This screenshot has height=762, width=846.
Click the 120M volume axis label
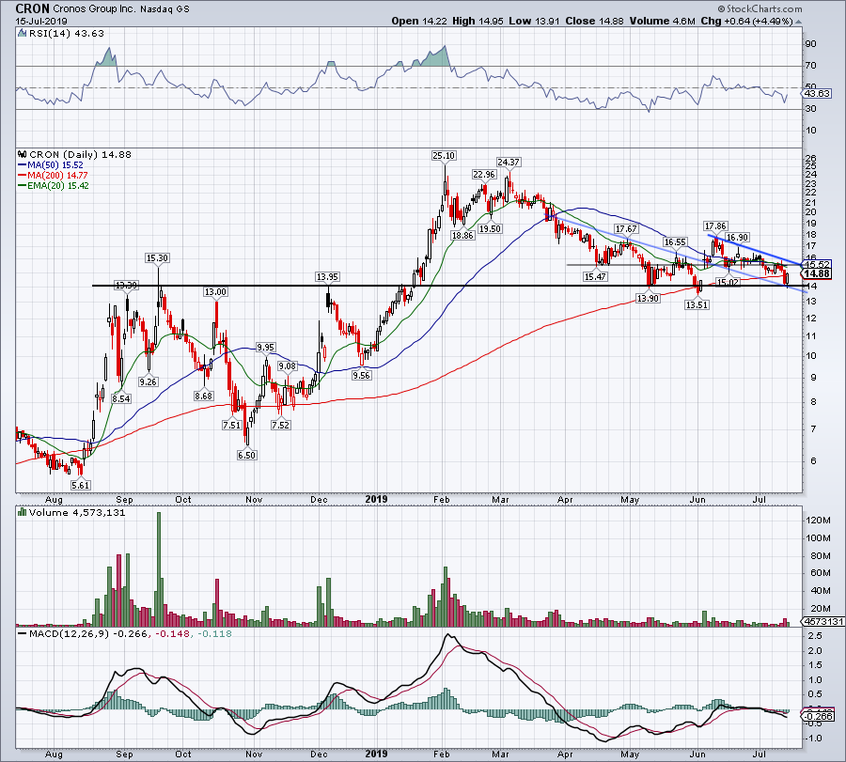[x=819, y=521]
